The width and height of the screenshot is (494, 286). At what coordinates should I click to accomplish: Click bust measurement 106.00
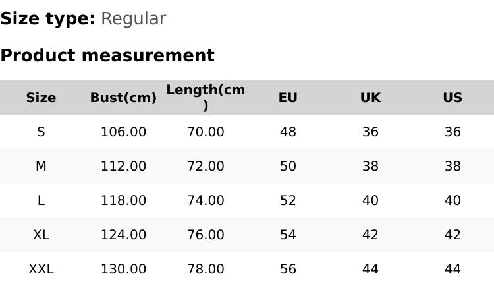123,132
